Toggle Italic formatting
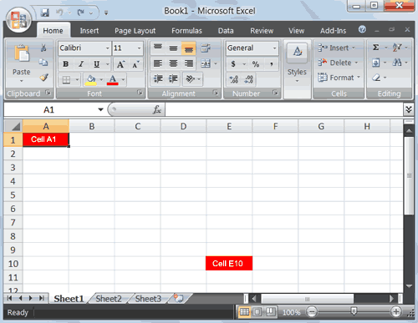The width and height of the screenshot is (418, 323). pos(81,64)
